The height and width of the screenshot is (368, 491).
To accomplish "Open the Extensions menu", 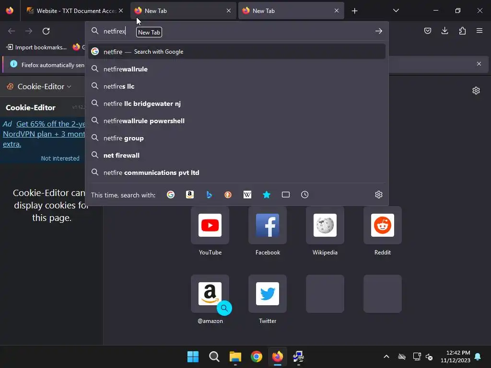I will [462, 31].
